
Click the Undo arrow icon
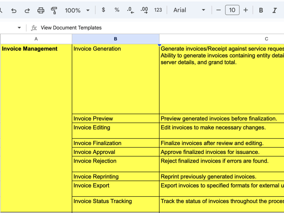[x=14, y=10]
